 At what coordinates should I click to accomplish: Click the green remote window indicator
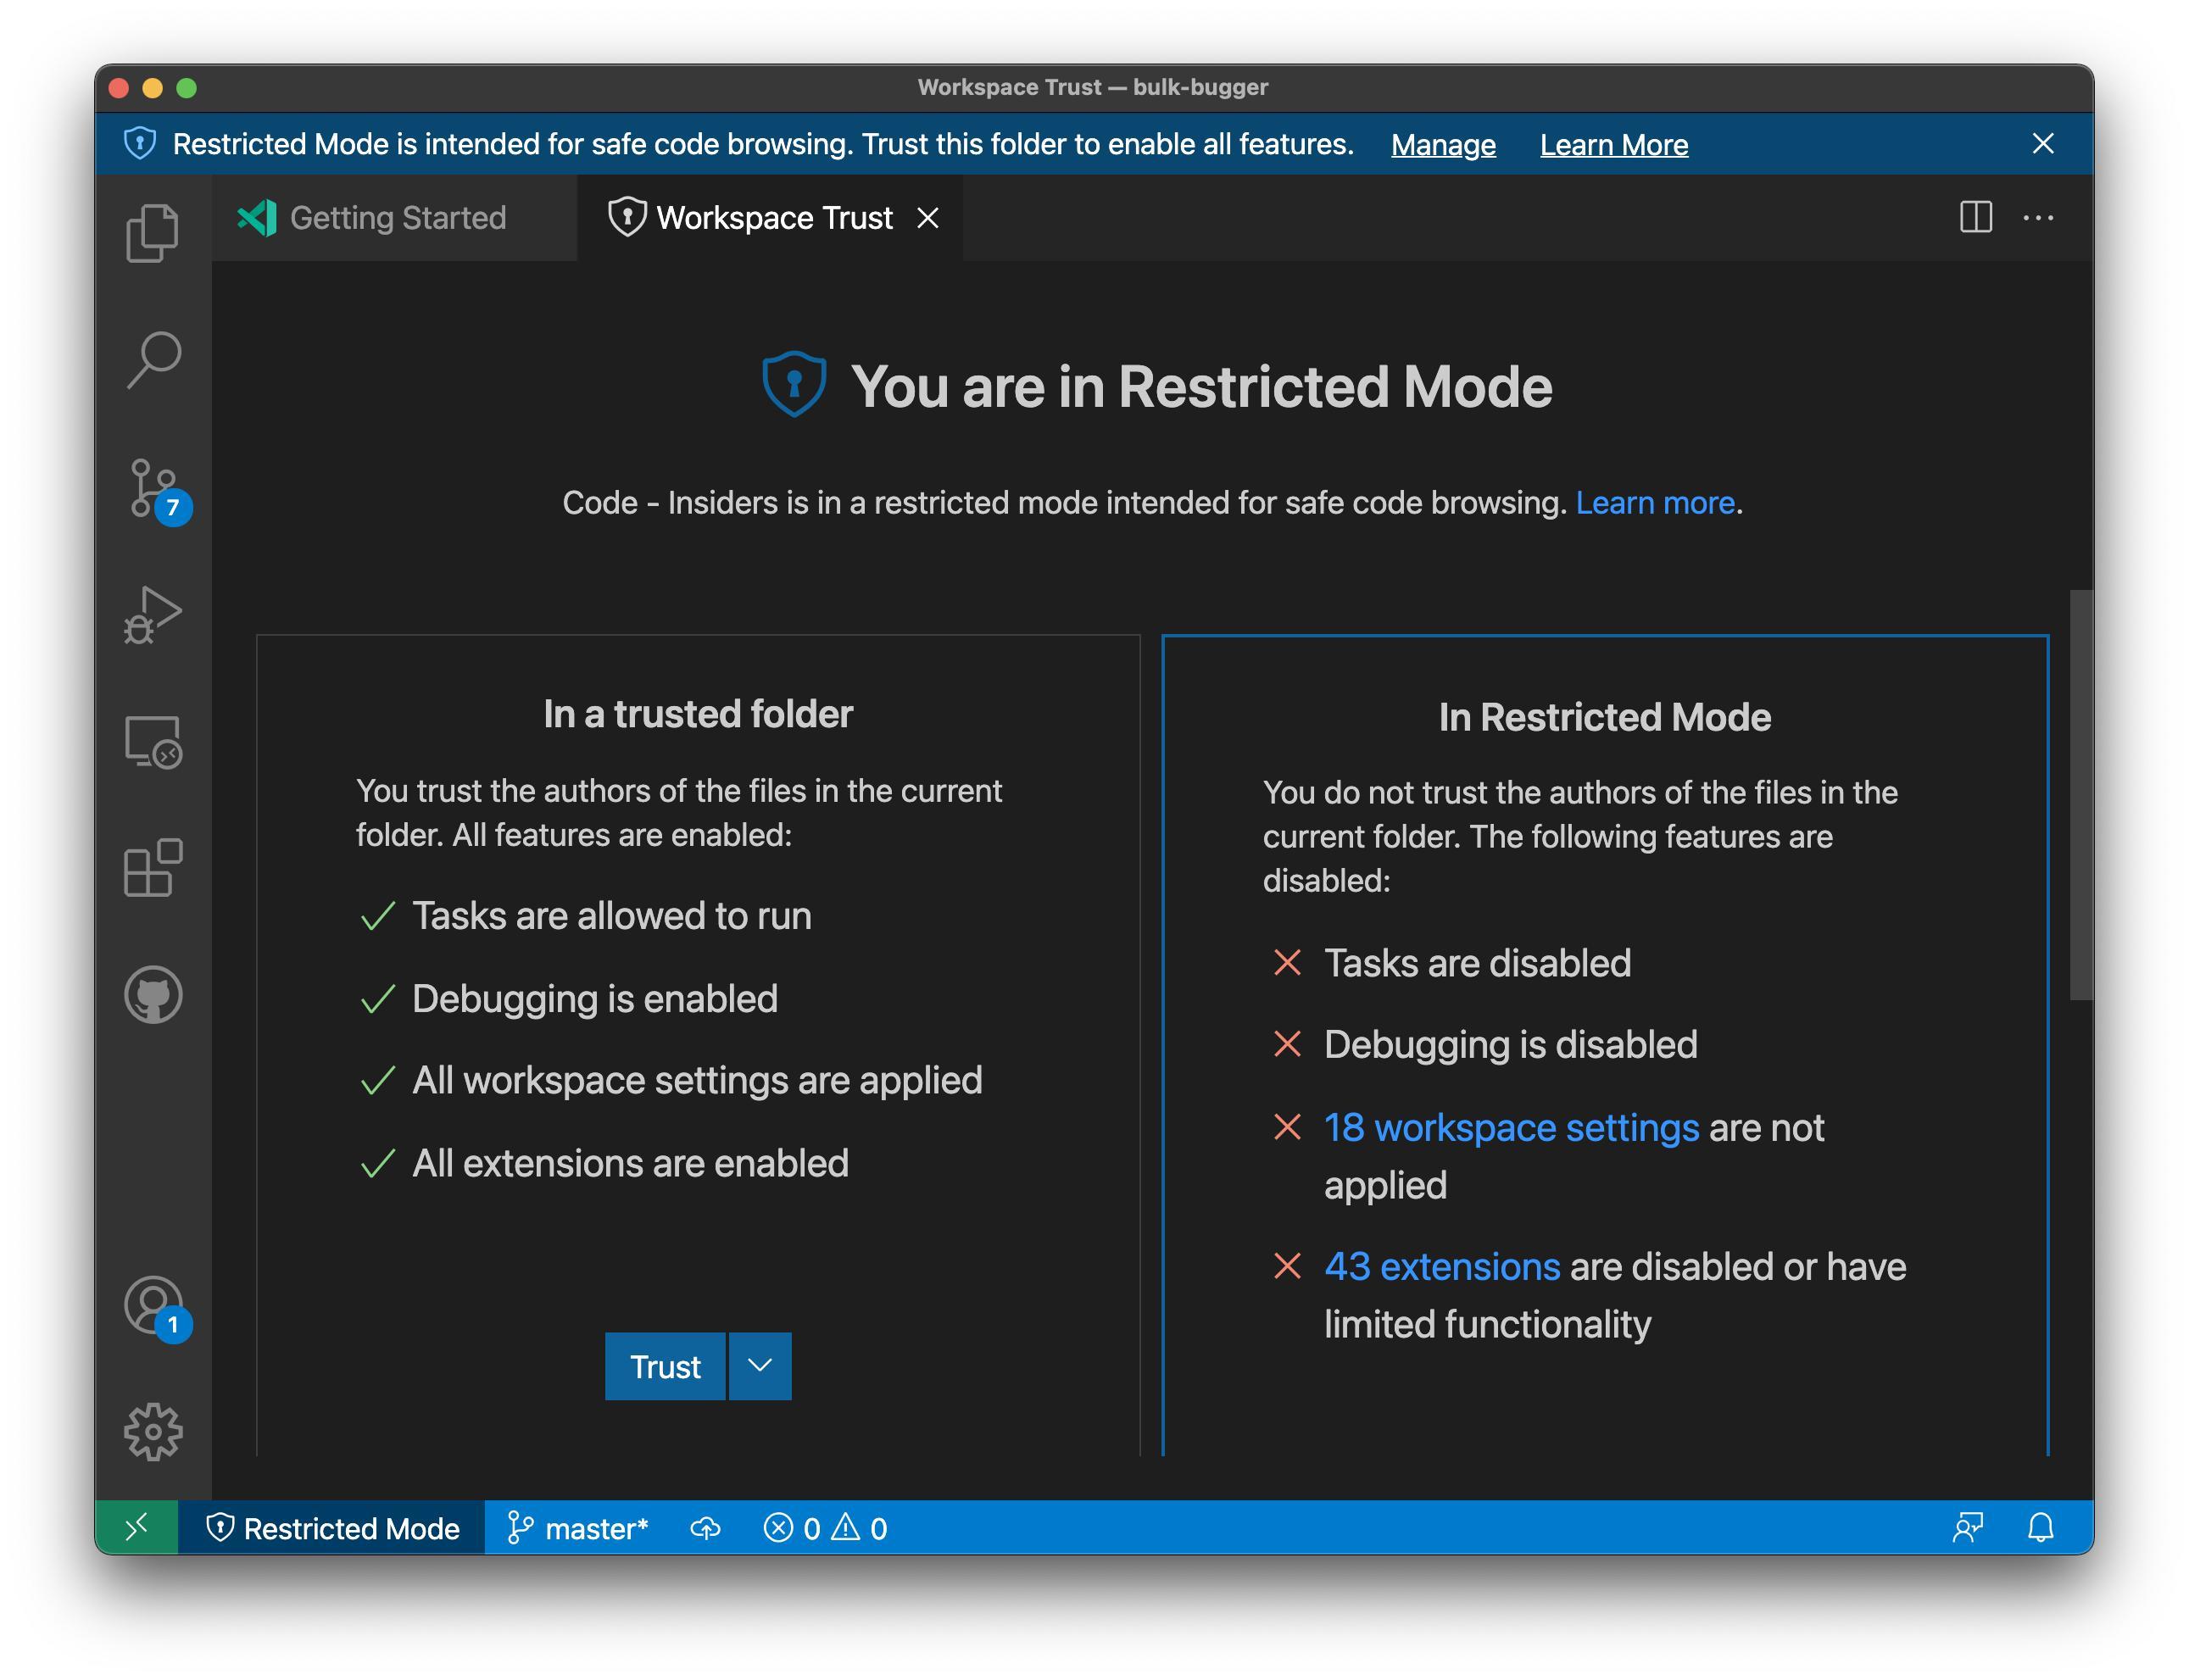point(137,1527)
